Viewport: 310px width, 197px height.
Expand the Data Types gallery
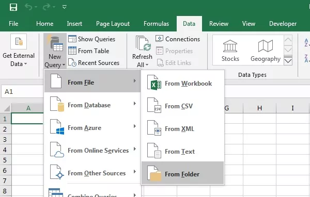(288, 60)
